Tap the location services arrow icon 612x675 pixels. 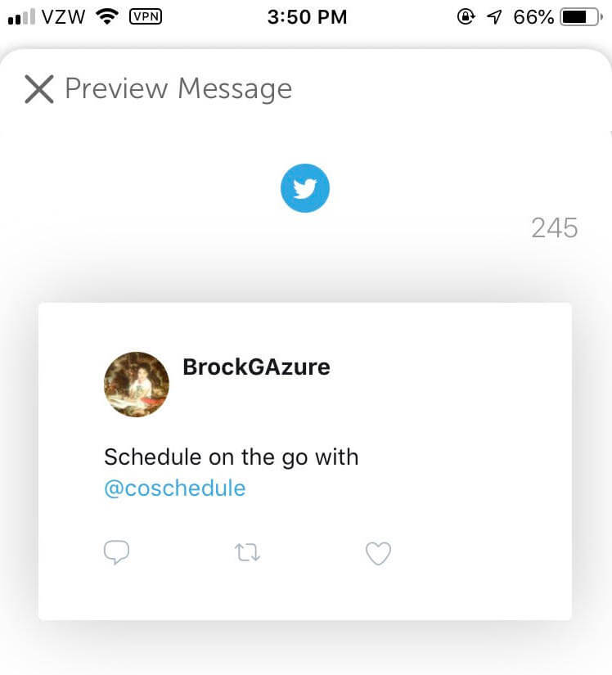(x=494, y=17)
